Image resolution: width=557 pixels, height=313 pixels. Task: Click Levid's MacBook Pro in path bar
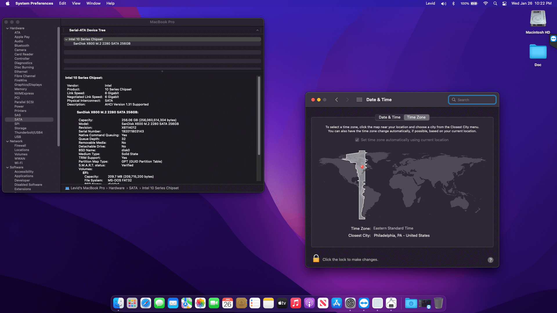[88, 188]
